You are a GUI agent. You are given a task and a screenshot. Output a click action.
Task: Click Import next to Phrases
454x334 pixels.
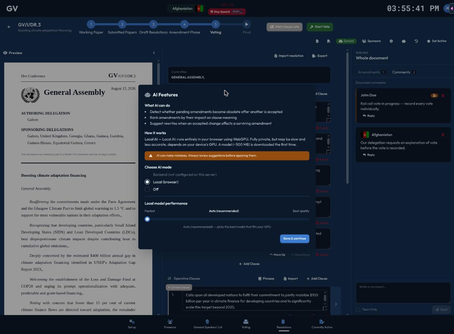coord(290,279)
